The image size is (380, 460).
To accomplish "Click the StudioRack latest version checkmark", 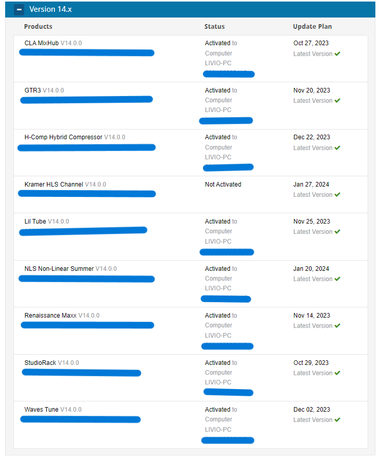I will (337, 373).
